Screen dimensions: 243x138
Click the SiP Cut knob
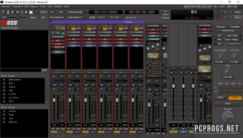tap(235, 56)
